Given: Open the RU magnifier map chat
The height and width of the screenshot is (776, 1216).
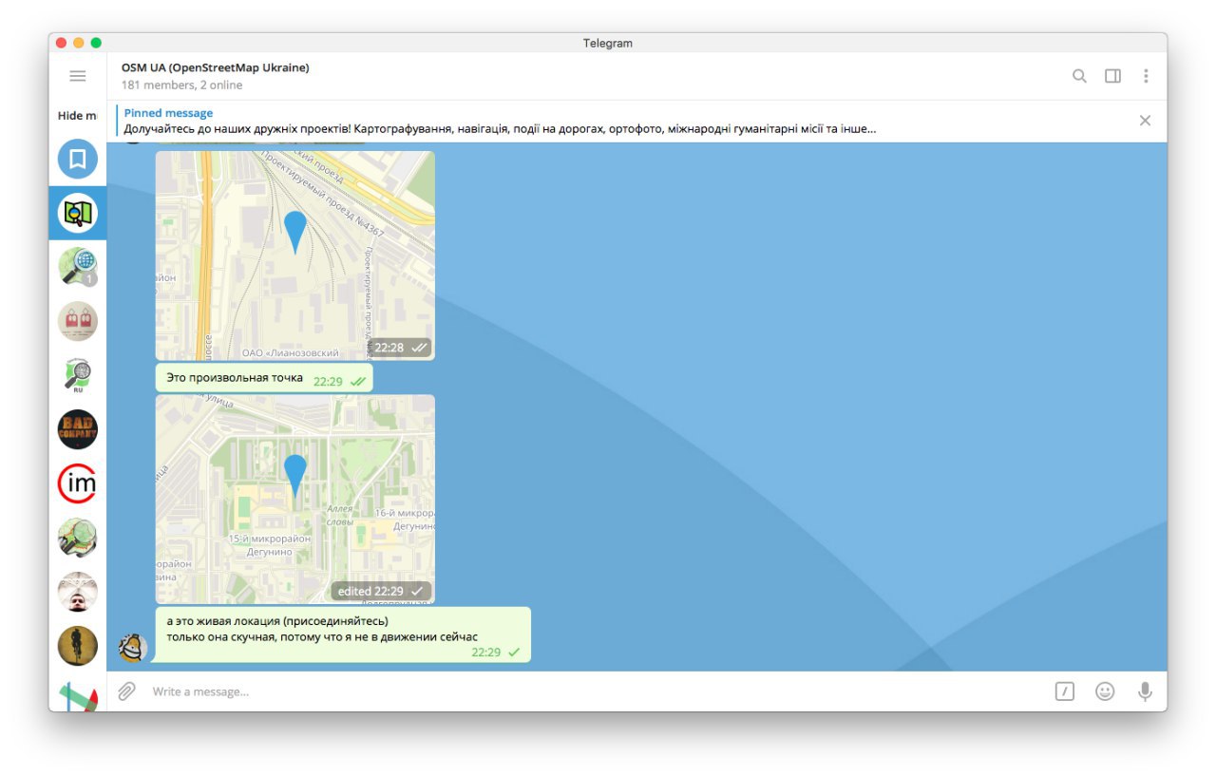Looking at the screenshot, I should click(78, 375).
